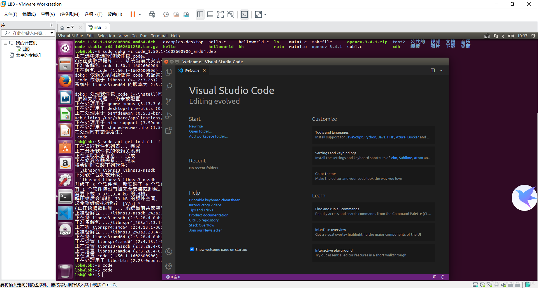This screenshot has width=538, height=288.
Task: Open VMware 文件(F) menu
Action: [10, 14]
